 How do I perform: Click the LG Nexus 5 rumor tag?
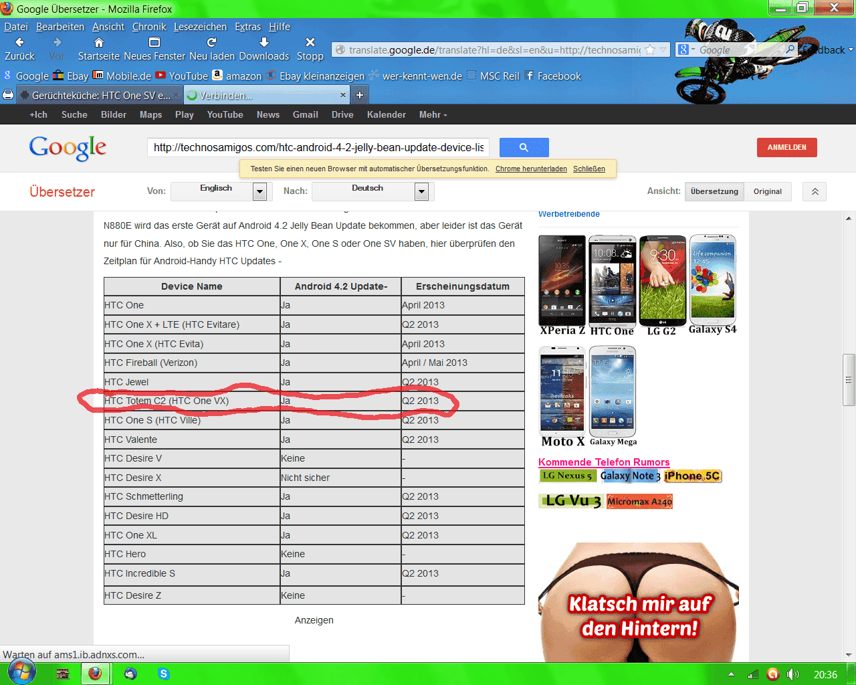(567, 476)
